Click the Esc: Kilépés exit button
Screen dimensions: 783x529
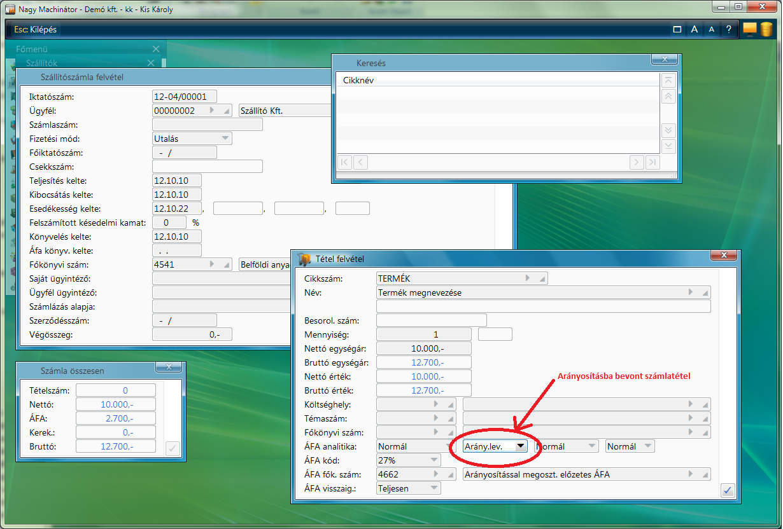click(36, 30)
